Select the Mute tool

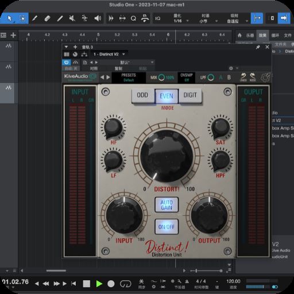click(x=72, y=18)
